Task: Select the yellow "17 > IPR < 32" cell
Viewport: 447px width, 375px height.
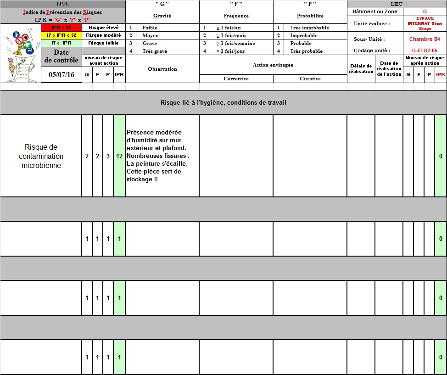Action: pos(61,35)
